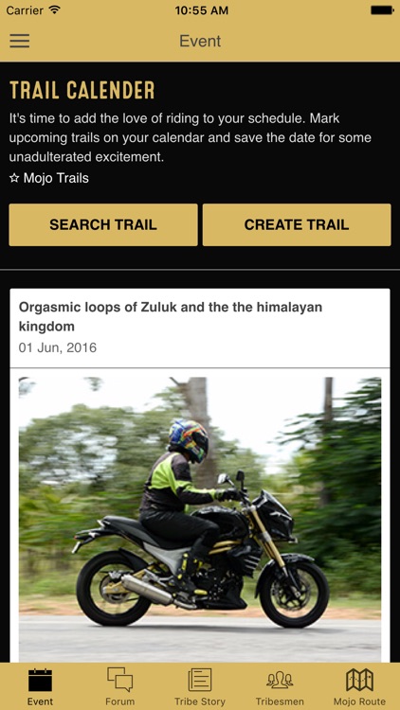Tap the Wi-Fi icon in status bar
The width and height of the screenshot is (400, 710).
(55, 9)
